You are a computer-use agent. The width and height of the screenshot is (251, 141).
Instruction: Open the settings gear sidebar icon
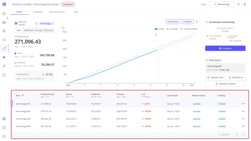click(x=4, y=119)
